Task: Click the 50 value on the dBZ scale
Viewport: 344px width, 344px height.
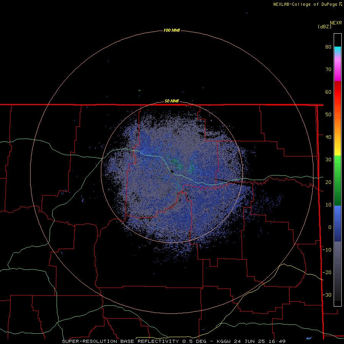Action: pos(328,115)
